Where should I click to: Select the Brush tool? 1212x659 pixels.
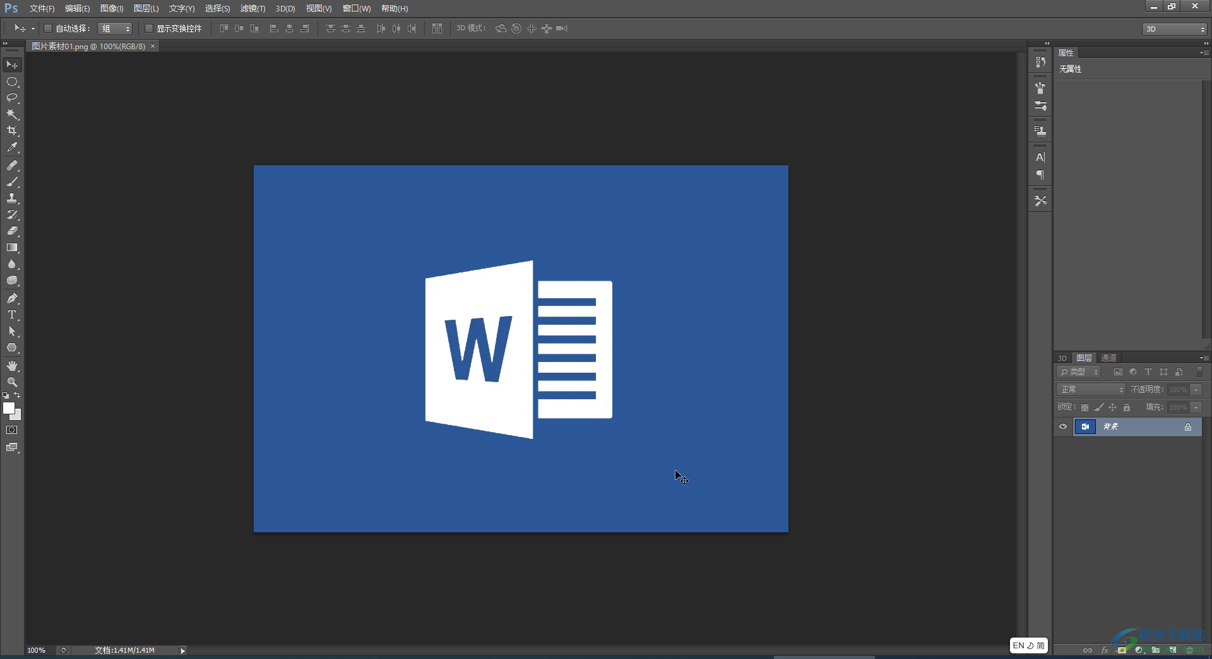coord(12,182)
